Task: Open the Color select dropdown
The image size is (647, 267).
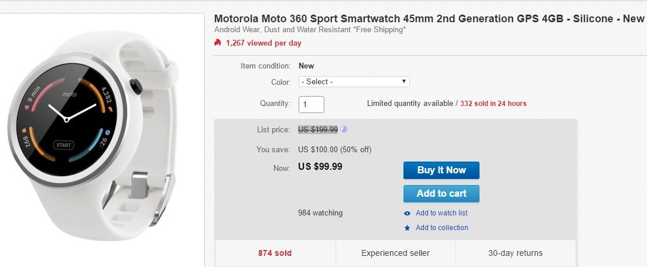Action: (x=354, y=82)
